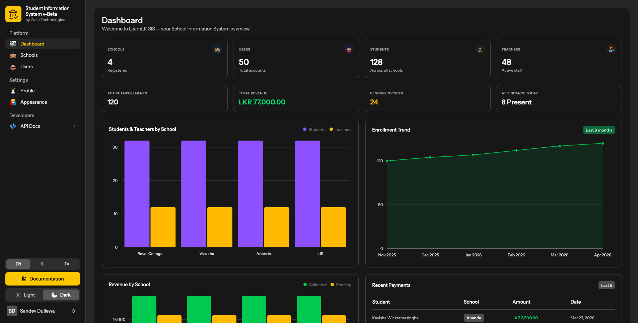The height and width of the screenshot is (323, 638).
Task: Open the yellow Documentation button
Action: (x=43, y=279)
